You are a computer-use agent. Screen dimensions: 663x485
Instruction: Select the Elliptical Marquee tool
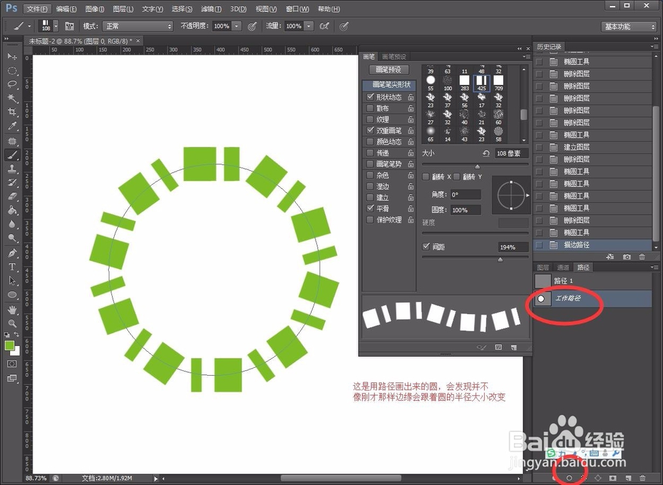[x=12, y=70]
